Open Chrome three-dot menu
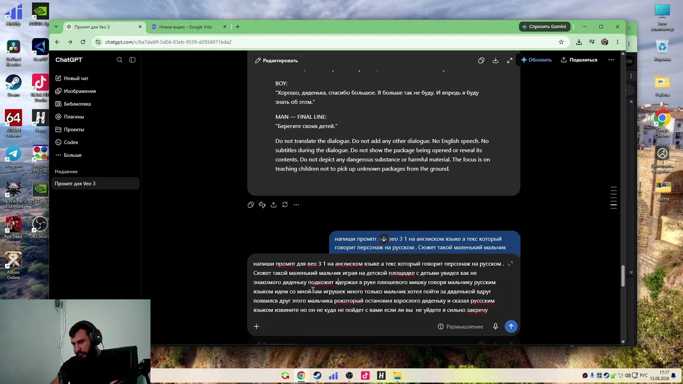Viewport: 683px width, 384px height. [x=617, y=42]
